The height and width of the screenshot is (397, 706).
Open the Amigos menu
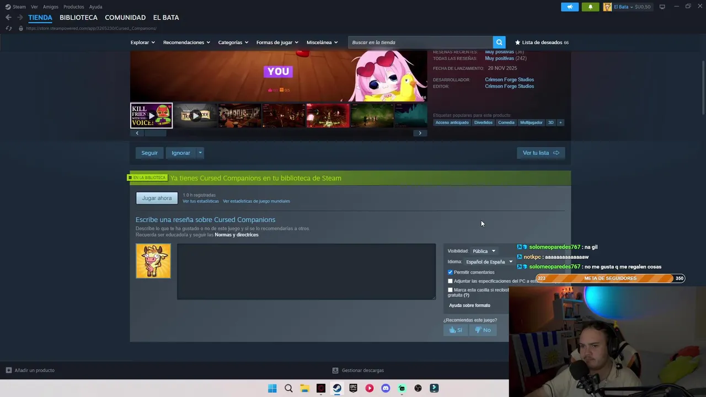51,7
